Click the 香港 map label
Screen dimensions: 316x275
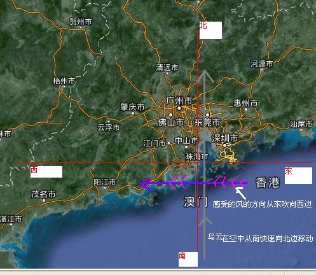tap(268, 183)
